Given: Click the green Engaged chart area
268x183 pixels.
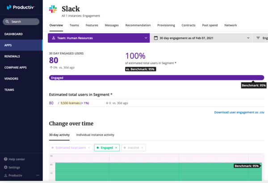Looking at the screenshot, I should click(x=159, y=171).
